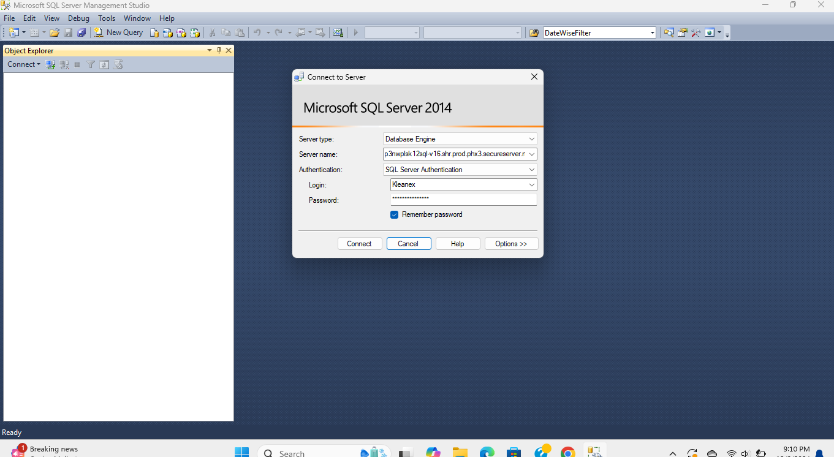834x457 pixels.
Task: Click the Cancel button in dialog
Action: pyautogui.click(x=409, y=244)
